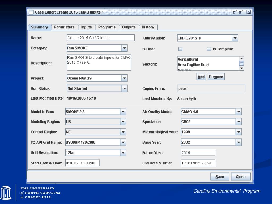Select the Summary tab
272x204 pixels.
click(40, 27)
